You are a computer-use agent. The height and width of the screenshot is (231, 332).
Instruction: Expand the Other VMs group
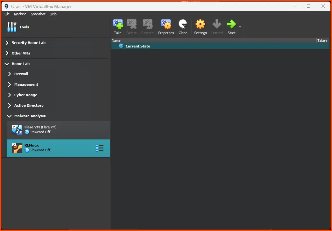coord(7,53)
